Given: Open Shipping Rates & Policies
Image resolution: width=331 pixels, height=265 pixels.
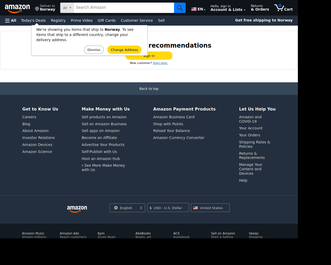Looking at the screenshot, I should [x=254, y=144].
